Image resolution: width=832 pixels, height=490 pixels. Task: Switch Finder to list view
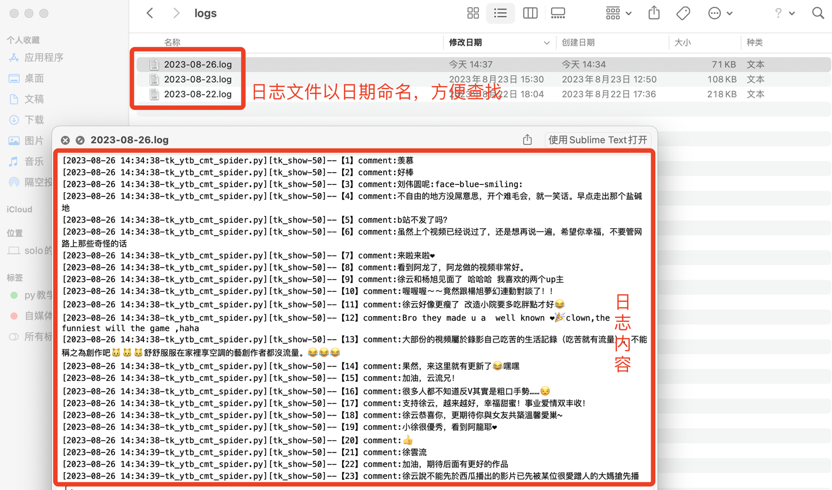pos(500,13)
